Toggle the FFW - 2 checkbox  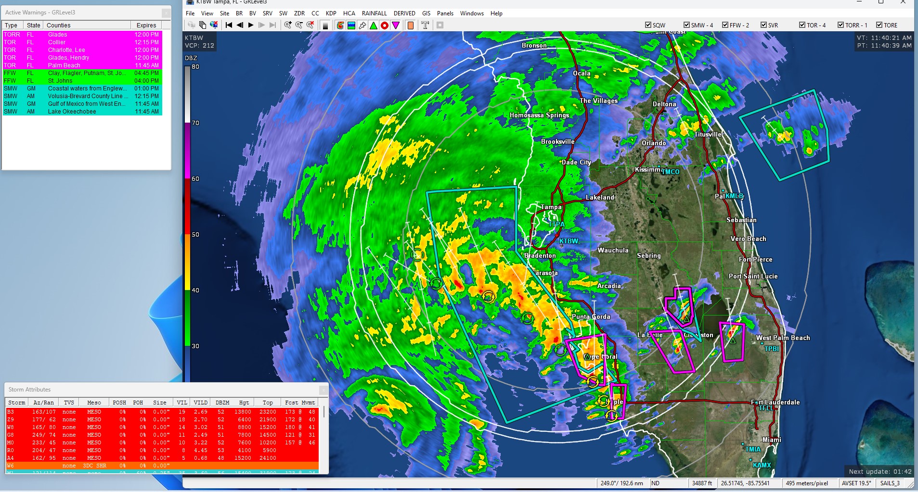(725, 25)
